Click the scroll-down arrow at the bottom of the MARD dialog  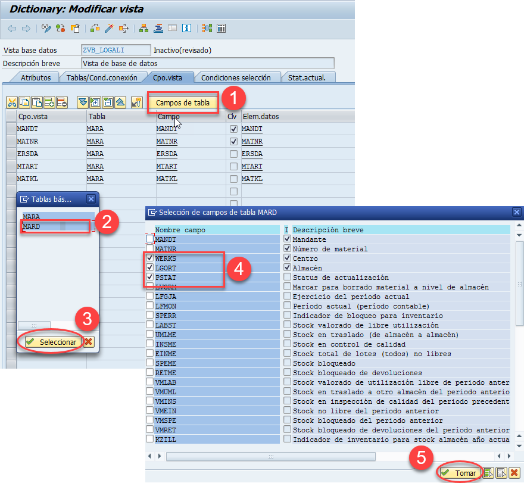coord(519,445)
